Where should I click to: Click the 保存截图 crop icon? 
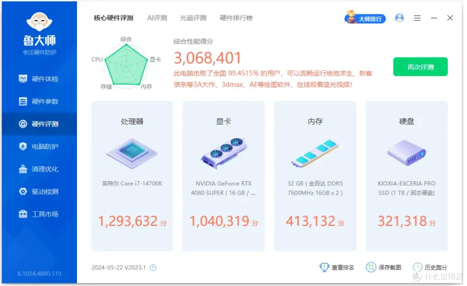(371, 267)
